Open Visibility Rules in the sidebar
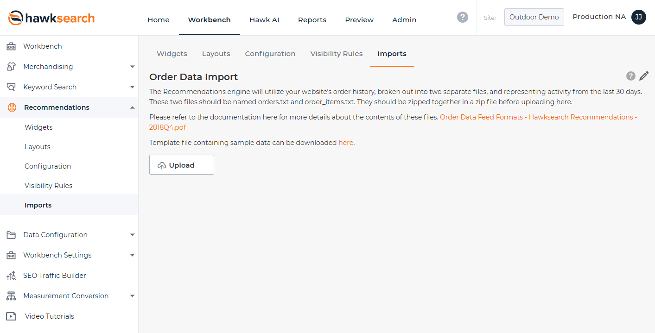 pyautogui.click(x=49, y=186)
